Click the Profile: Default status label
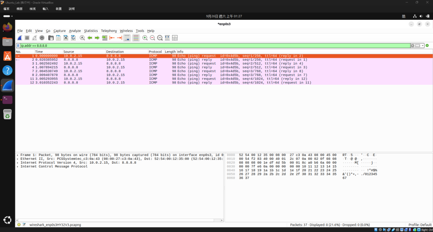 point(420,225)
